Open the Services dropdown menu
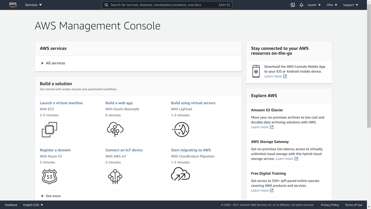 point(33,5)
